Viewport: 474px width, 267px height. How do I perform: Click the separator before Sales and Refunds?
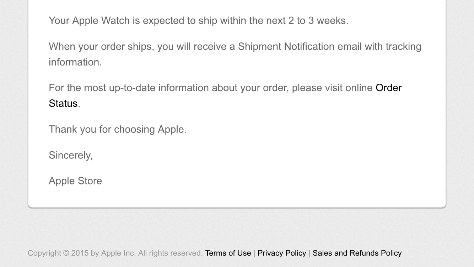pos(309,253)
